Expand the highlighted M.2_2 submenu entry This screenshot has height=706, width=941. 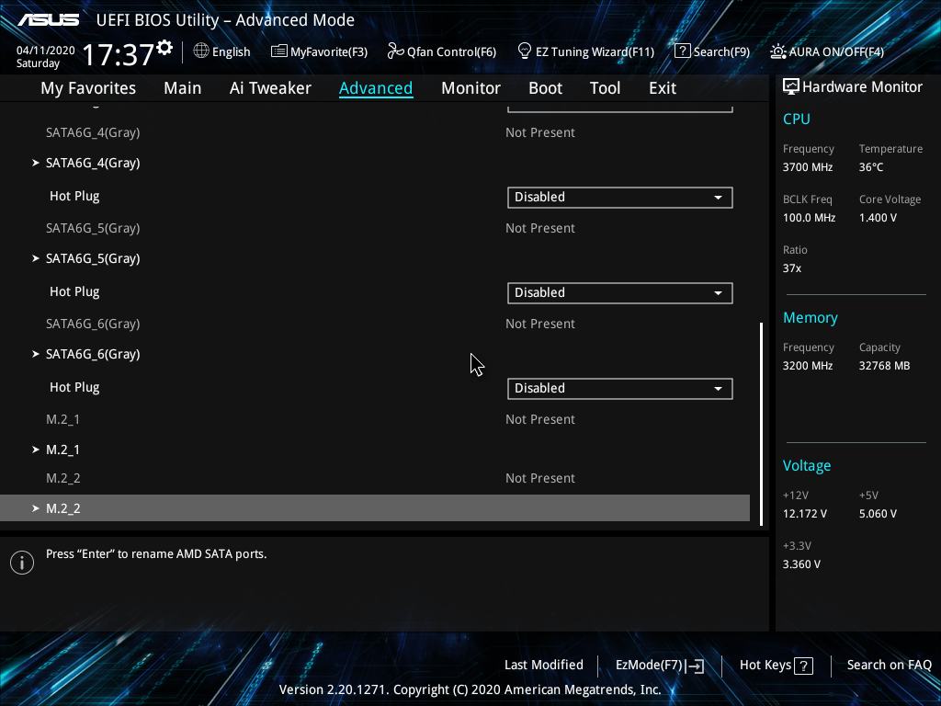pyautogui.click(x=375, y=507)
